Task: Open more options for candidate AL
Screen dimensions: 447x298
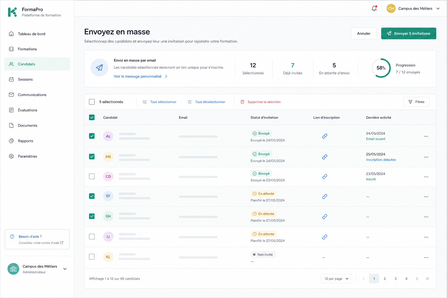Action: pyautogui.click(x=426, y=136)
